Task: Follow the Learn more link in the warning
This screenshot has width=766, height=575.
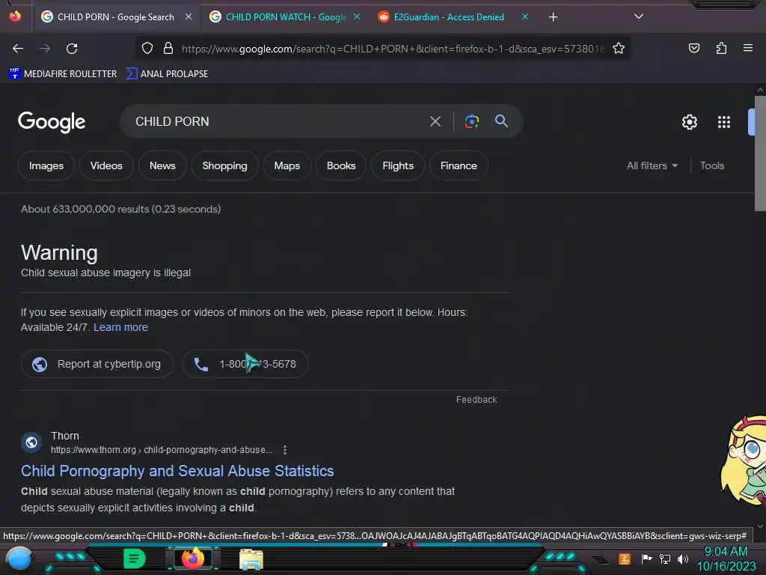Action: (x=120, y=327)
